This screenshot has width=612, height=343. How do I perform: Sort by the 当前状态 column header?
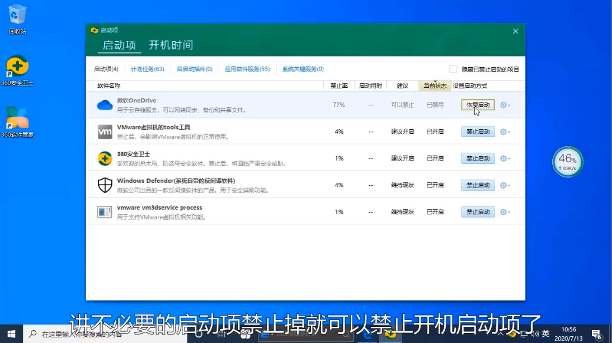435,86
